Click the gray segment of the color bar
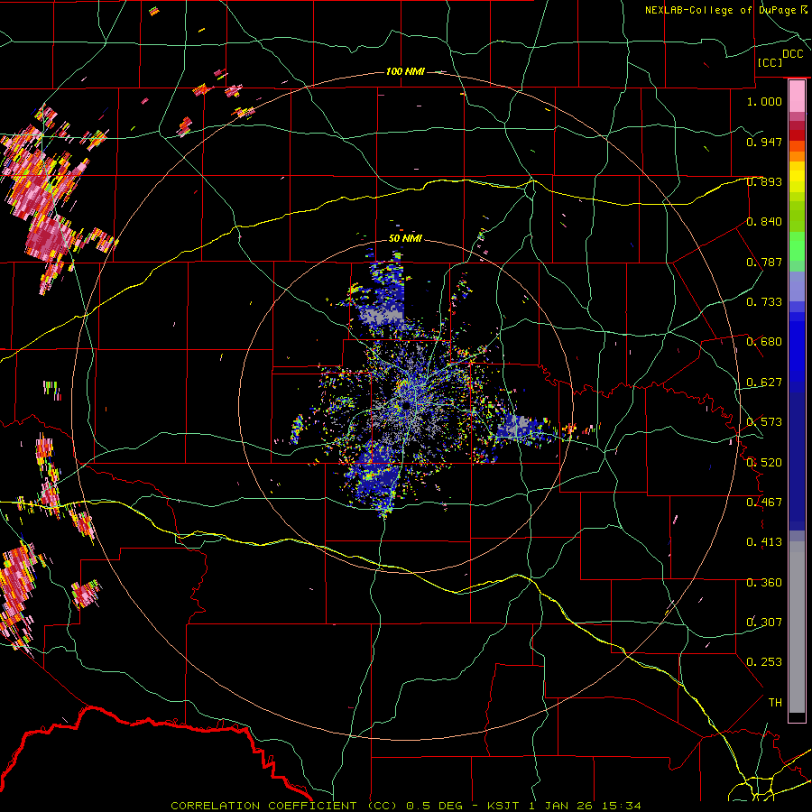 pos(797,627)
